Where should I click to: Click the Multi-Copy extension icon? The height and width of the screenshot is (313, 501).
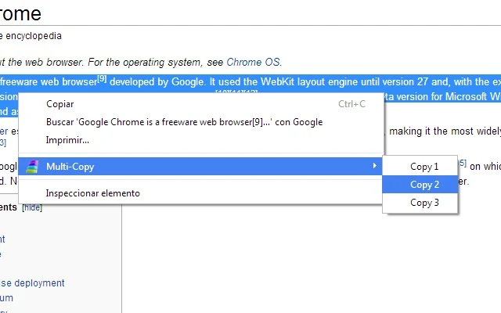click(x=31, y=166)
